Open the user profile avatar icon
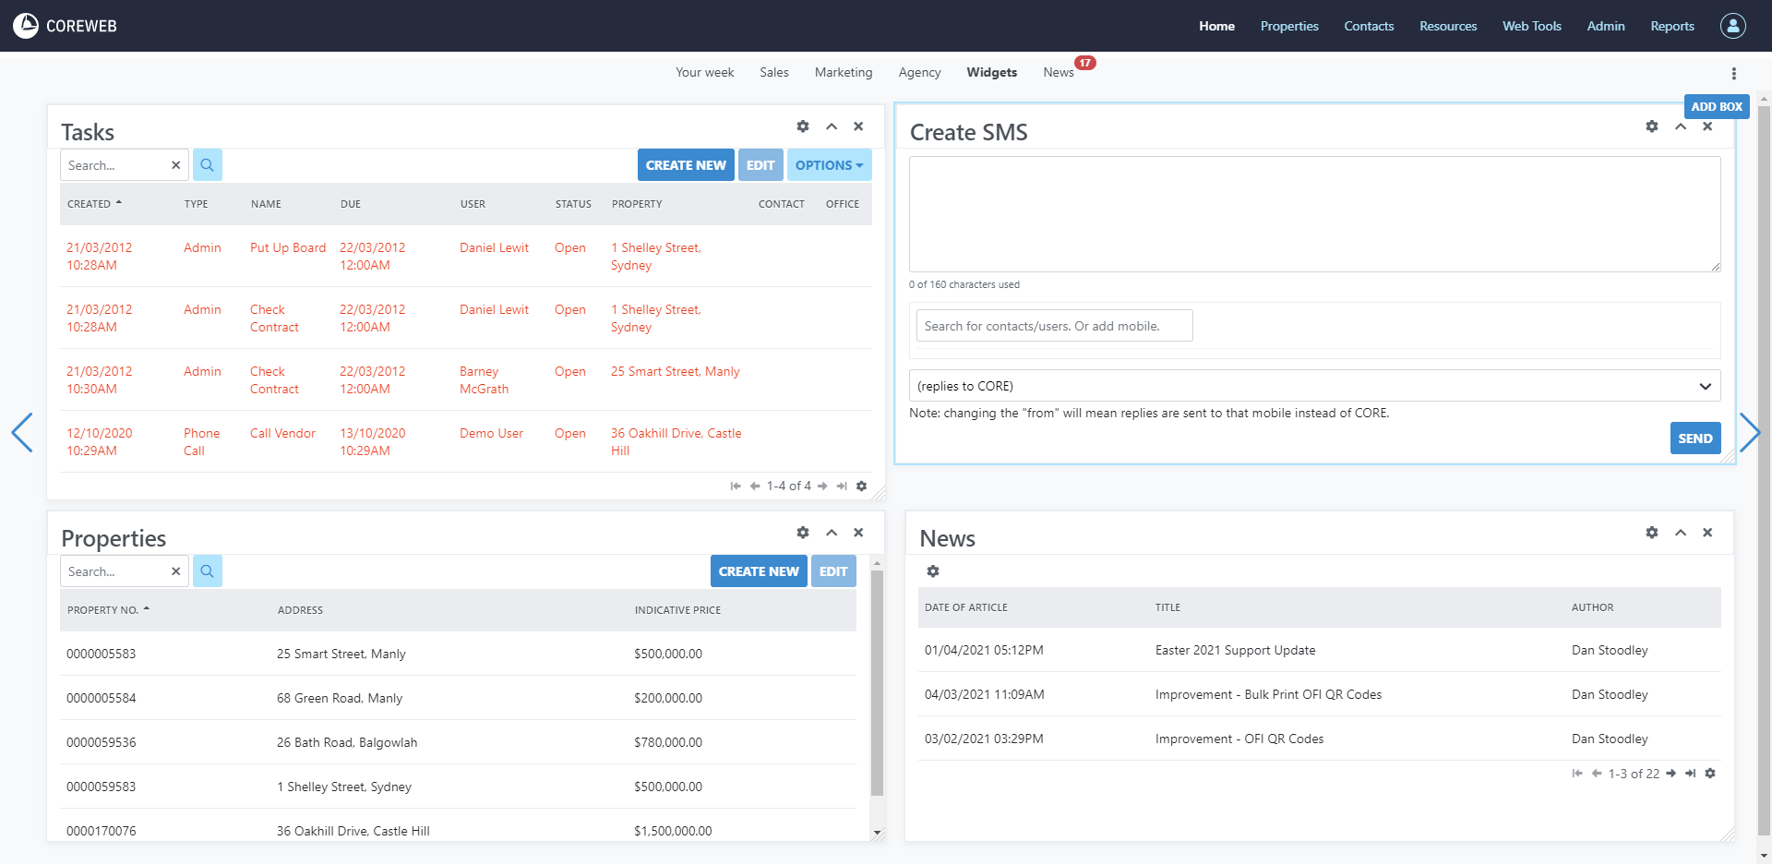Image resolution: width=1772 pixels, height=865 pixels. tap(1732, 26)
